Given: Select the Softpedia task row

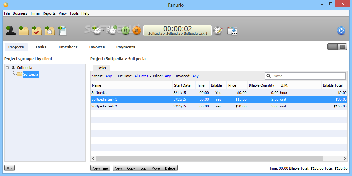Looking at the screenshot, I should [x=219, y=93].
